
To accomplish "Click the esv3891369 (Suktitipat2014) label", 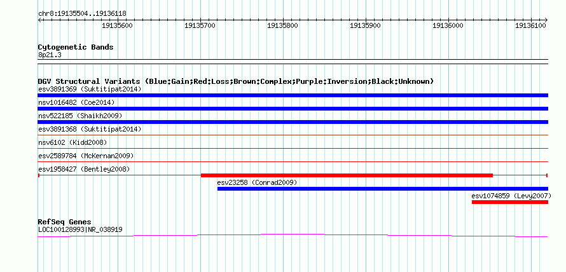I will pyautogui.click(x=90, y=89).
